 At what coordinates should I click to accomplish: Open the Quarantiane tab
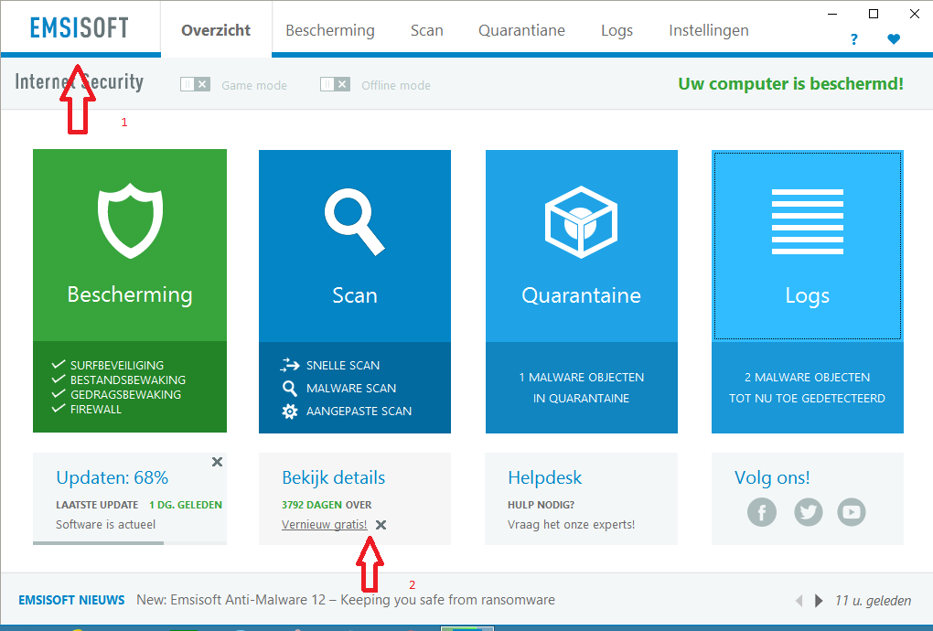[x=521, y=30]
